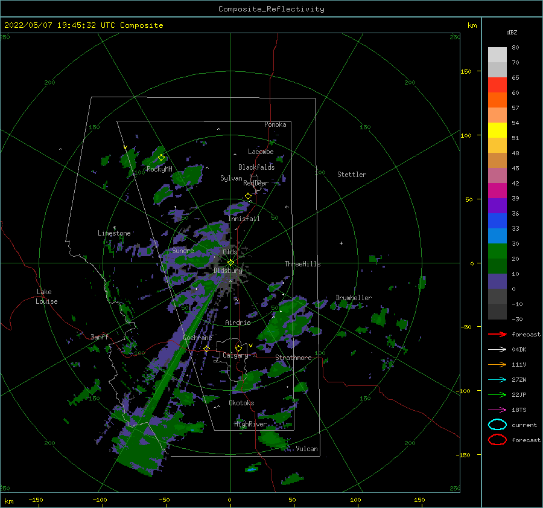Click the cyan current ellipse symbol
This screenshot has width=543, height=508.
[497, 425]
